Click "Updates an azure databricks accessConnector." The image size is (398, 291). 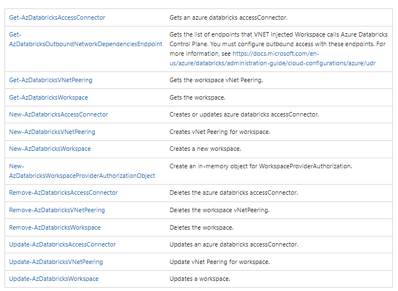click(x=234, y=244)
